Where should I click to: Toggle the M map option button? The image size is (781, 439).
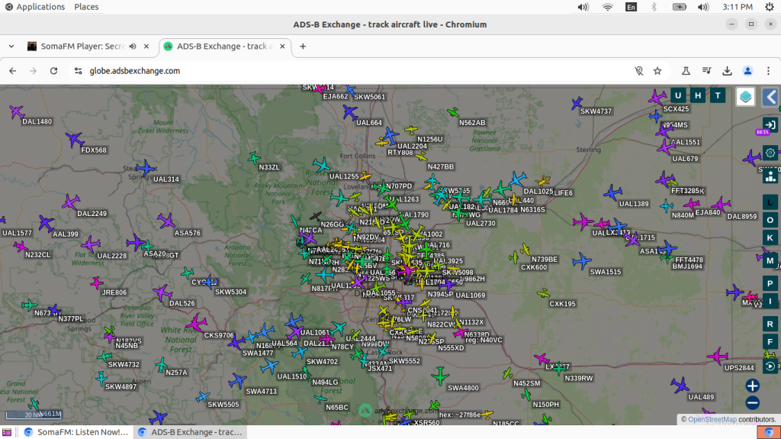click(770, 260)
